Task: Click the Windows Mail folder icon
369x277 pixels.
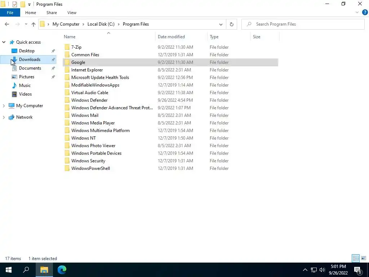Action: click(67, 115)
